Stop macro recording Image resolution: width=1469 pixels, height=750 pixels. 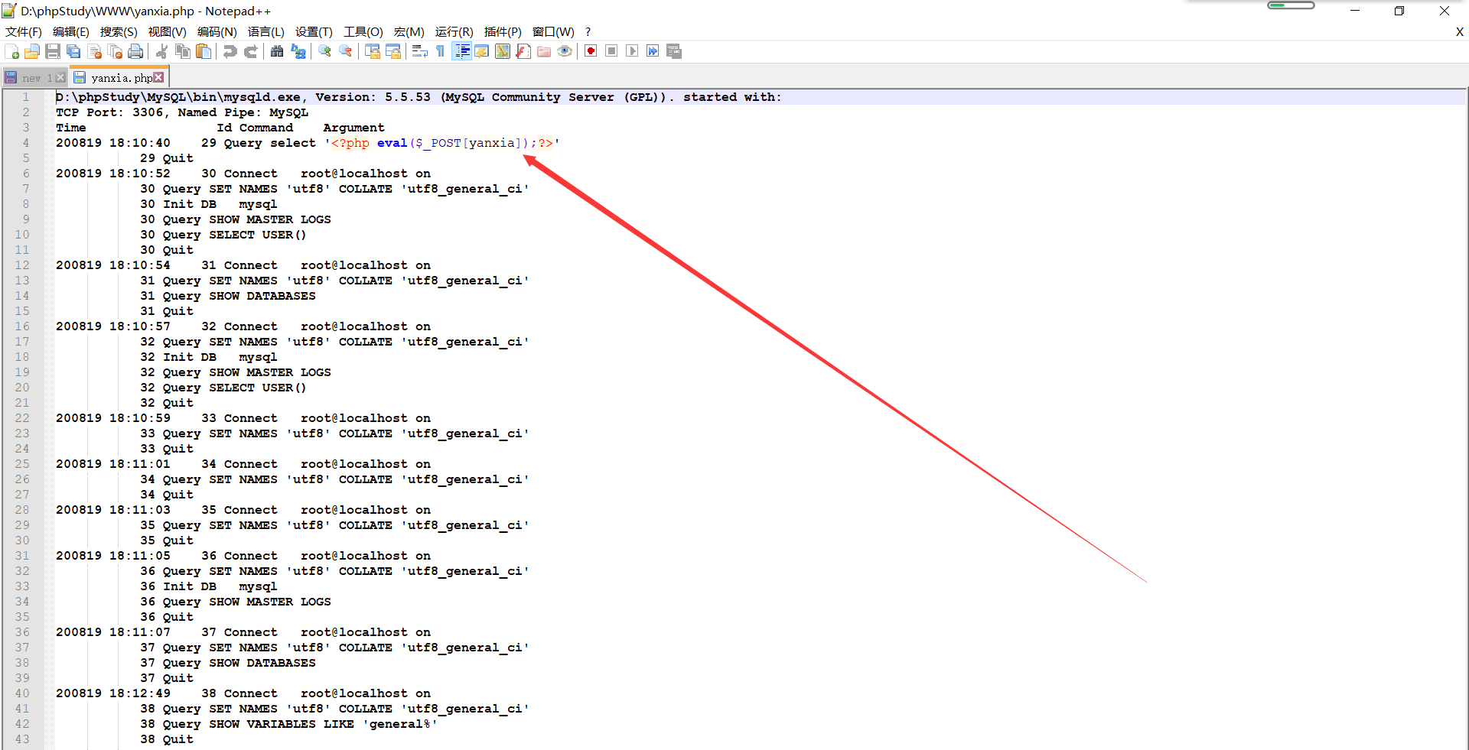[x=611, y=51]
